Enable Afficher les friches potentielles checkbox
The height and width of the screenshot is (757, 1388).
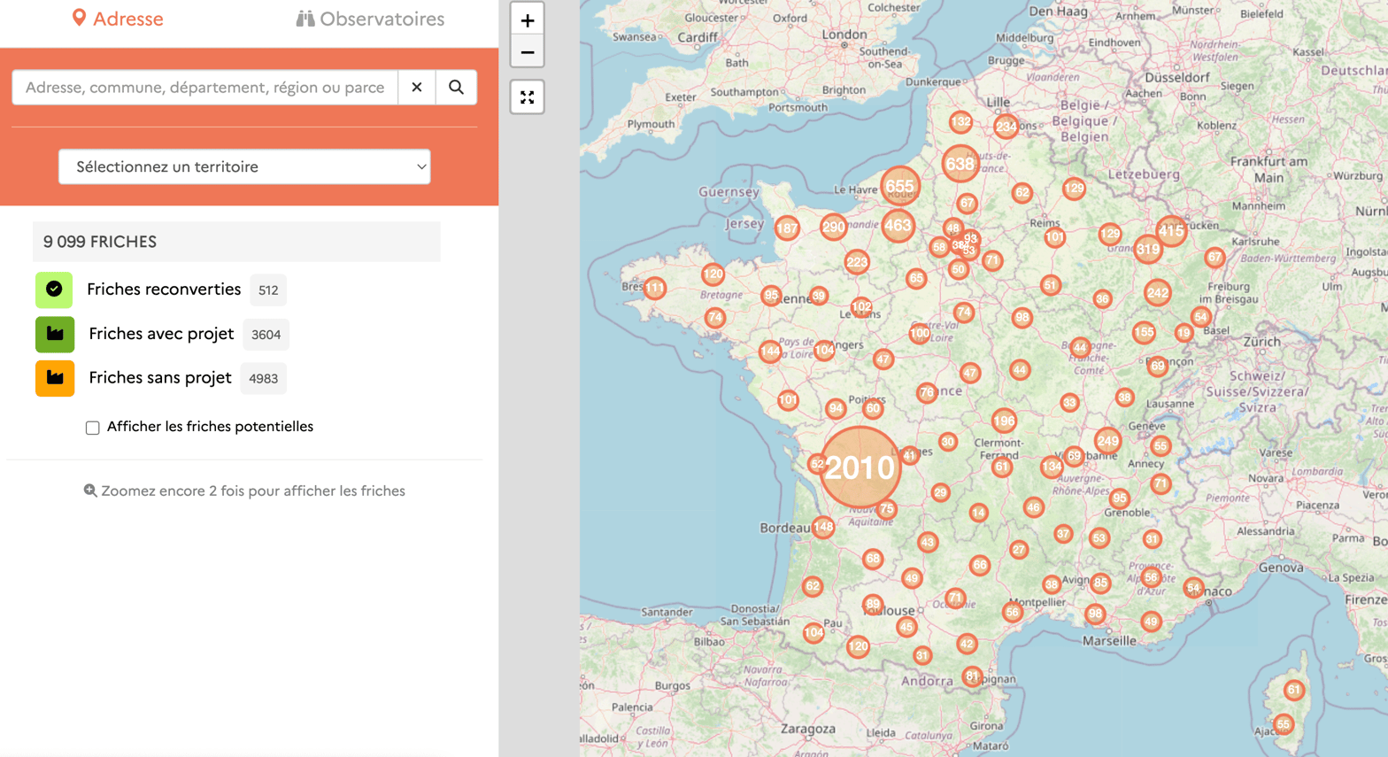click(x=93, y=428)
